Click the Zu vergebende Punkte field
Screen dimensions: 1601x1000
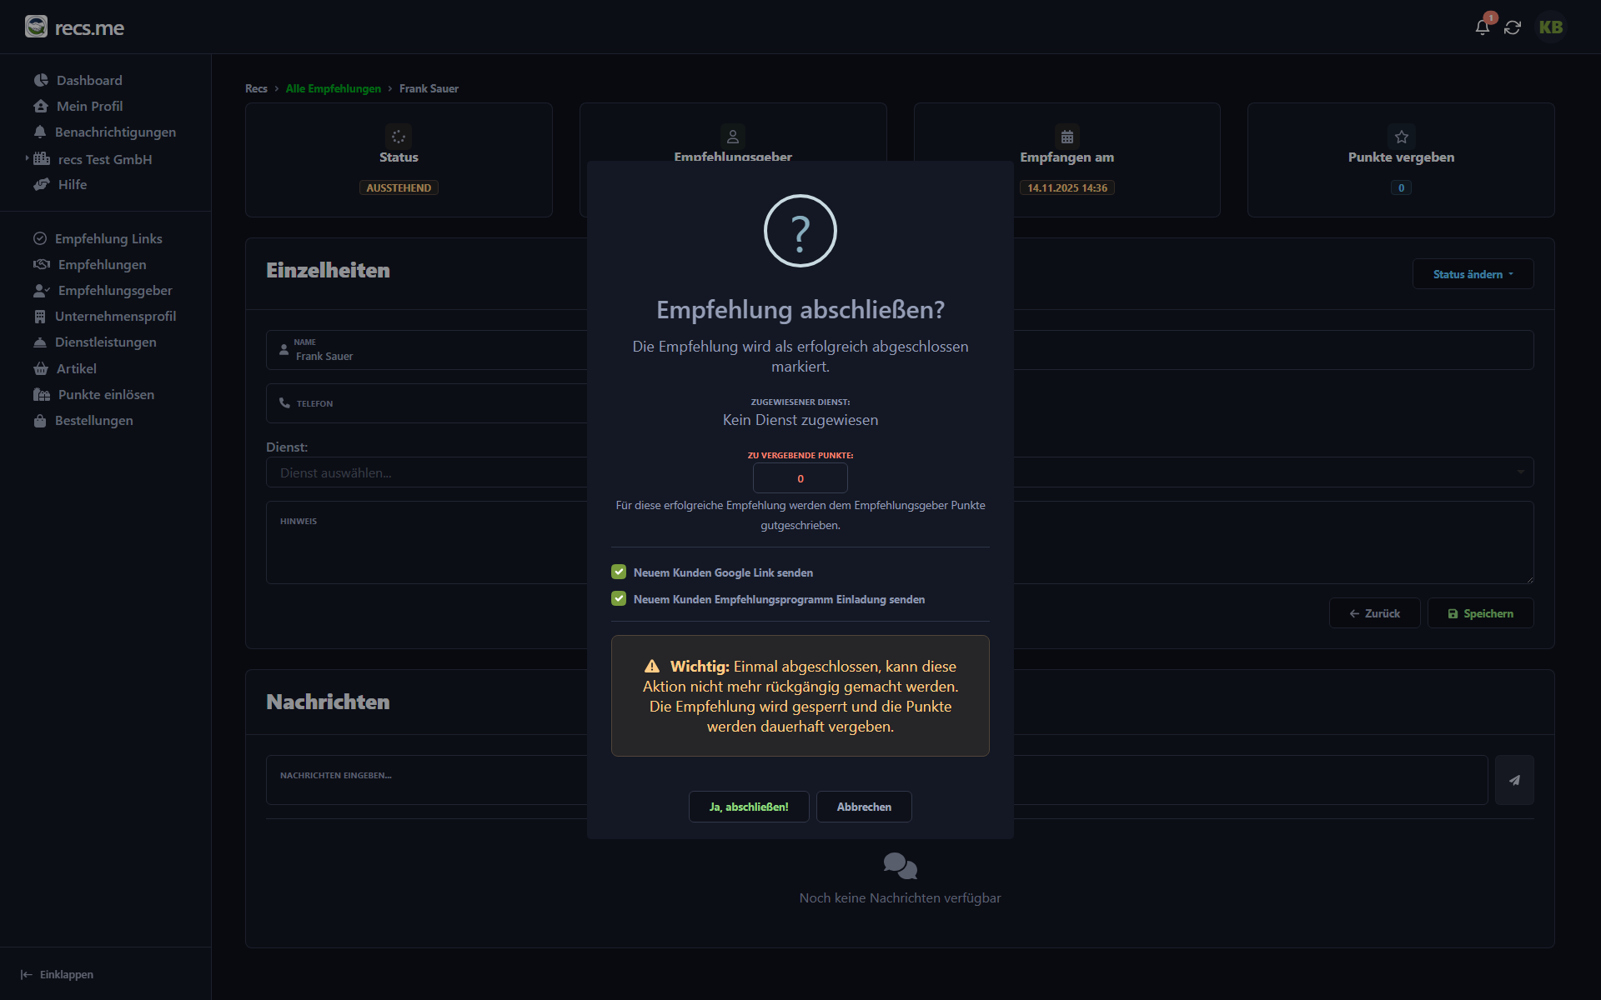coord(800,478)
